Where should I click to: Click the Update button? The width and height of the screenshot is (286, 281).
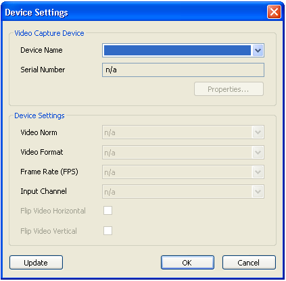pyautogui.click(x=36, y=263)
